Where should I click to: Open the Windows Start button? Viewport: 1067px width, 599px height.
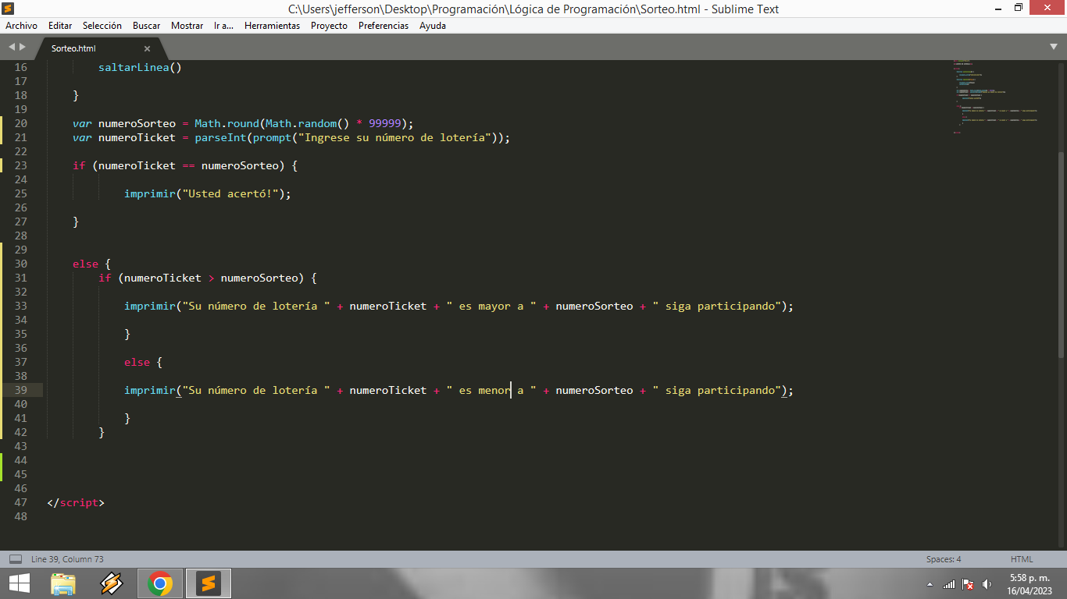(19, 583)
